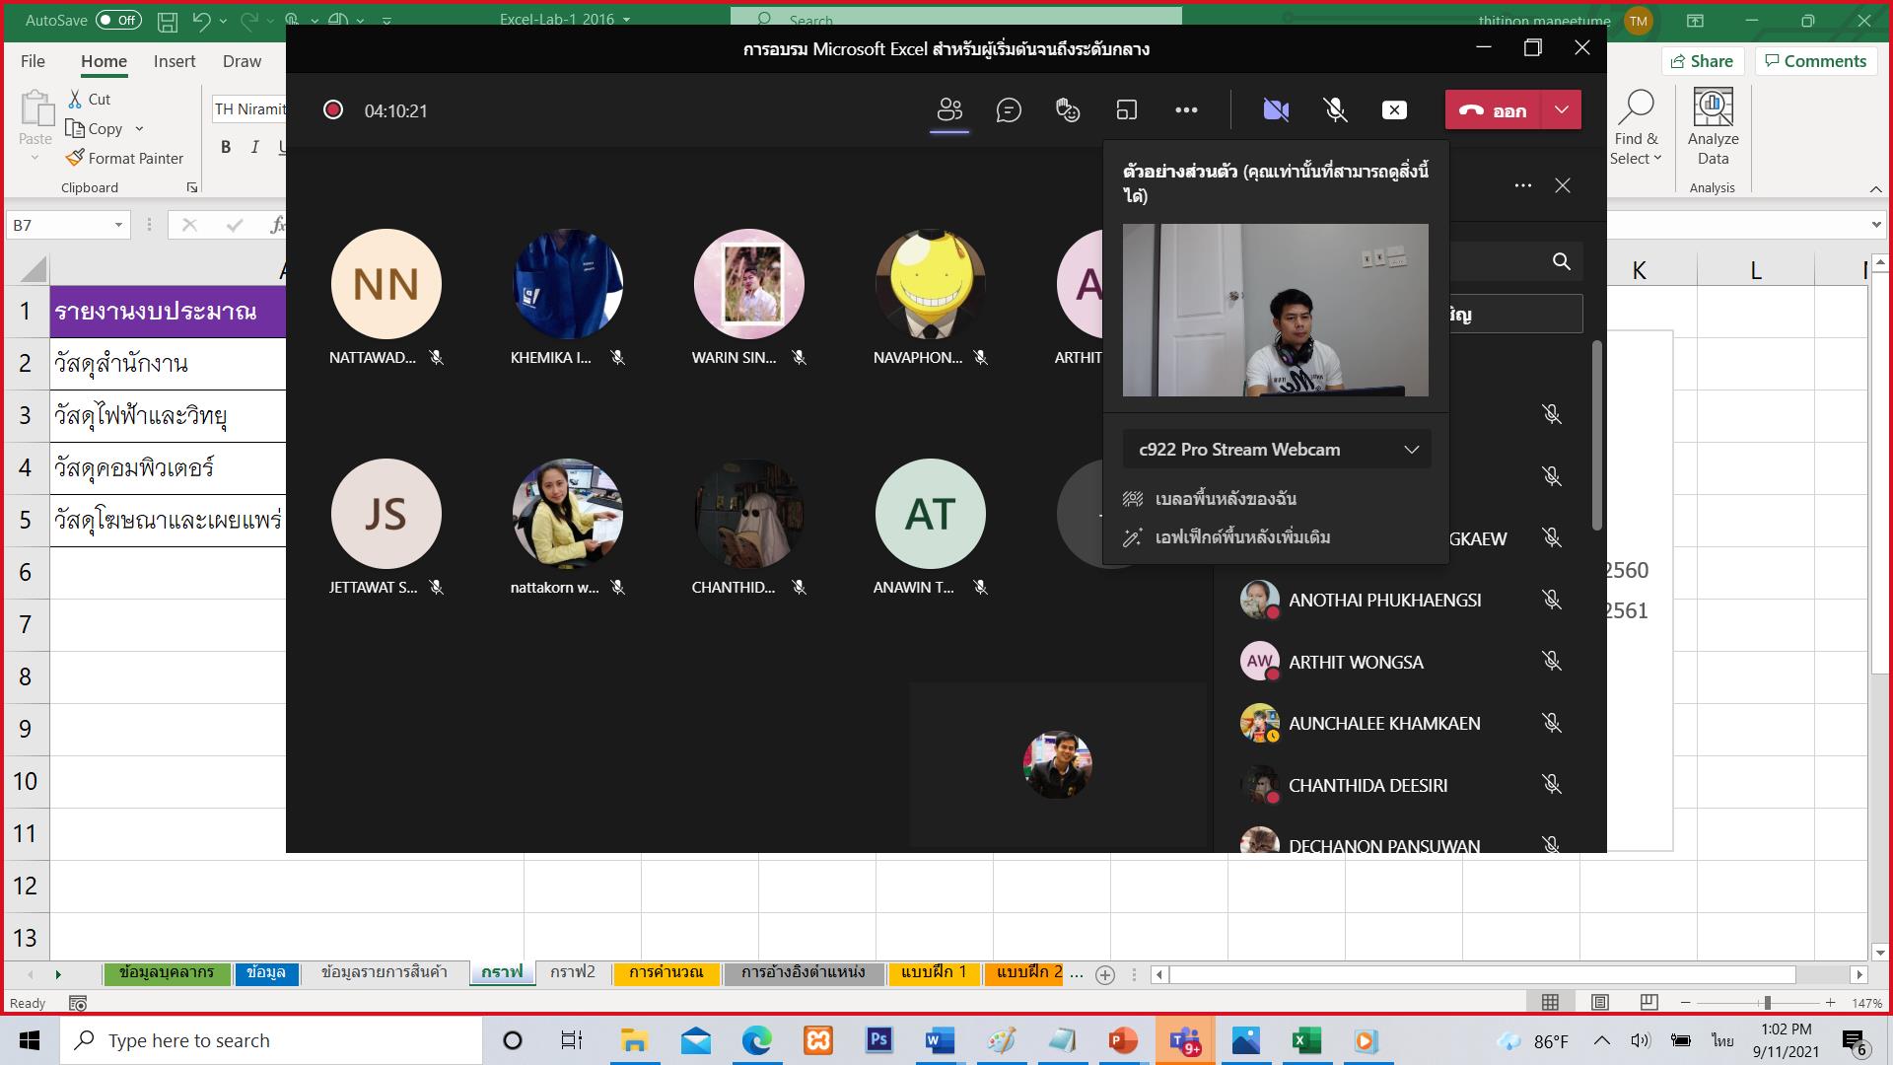
Task: Open Microsoft Teams from the taskbar
Action: [1185, 1040]
